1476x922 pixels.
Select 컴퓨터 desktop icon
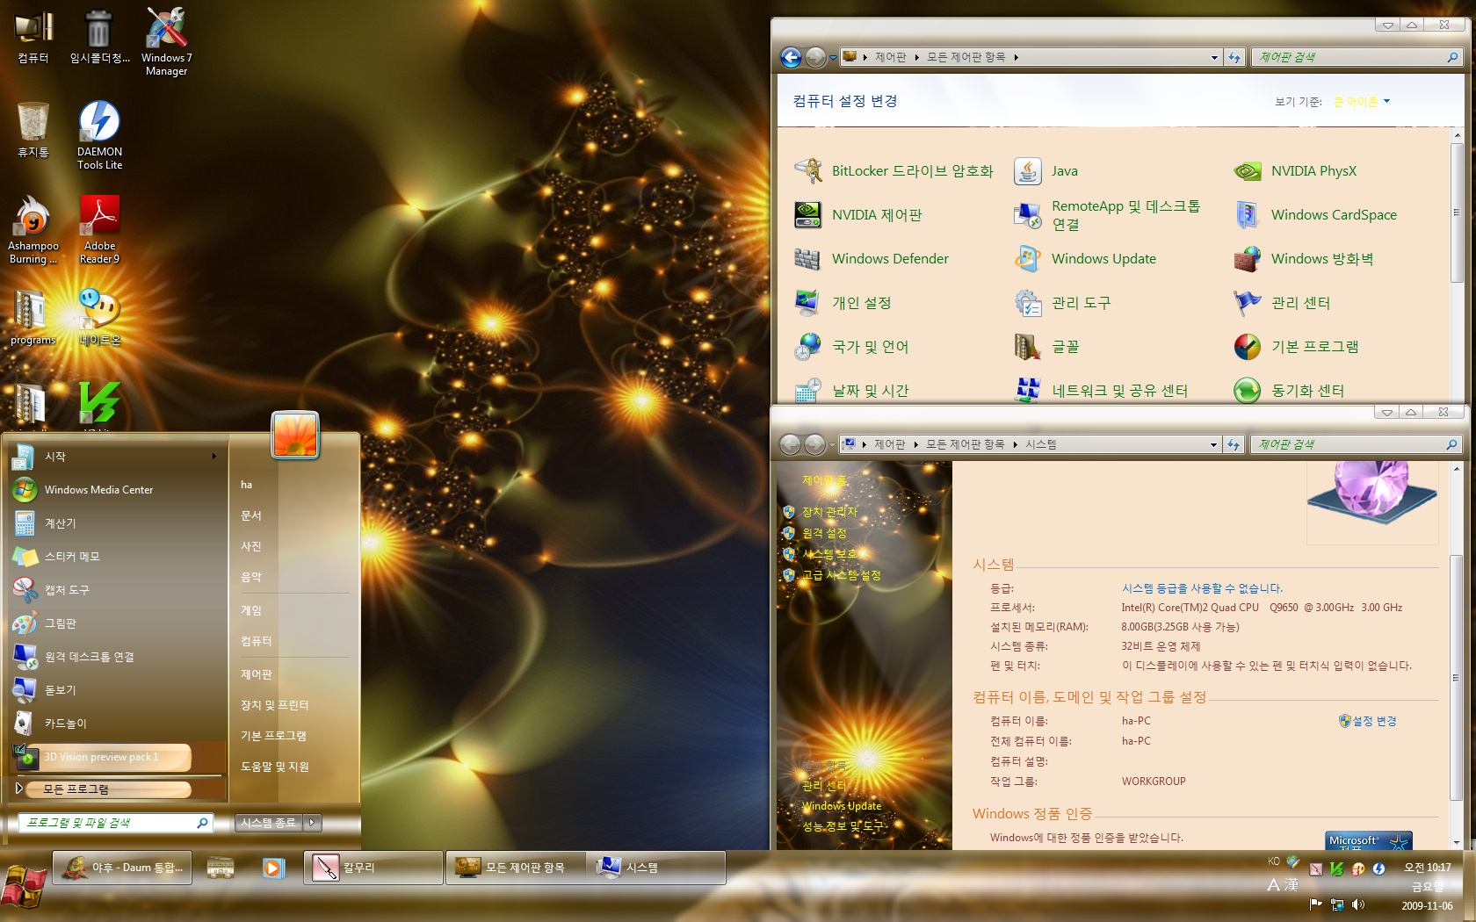pyautogui.click(x=33, y=37)
